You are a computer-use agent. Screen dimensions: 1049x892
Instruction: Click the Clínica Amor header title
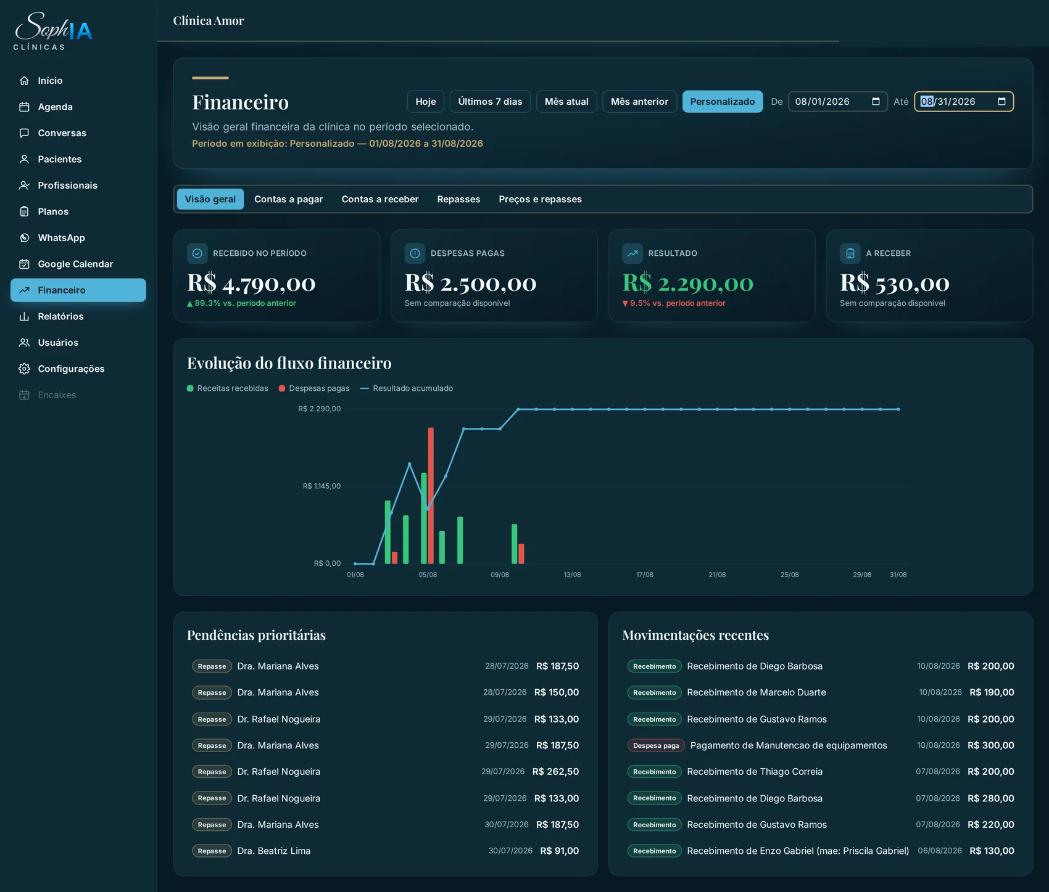point(209,21)
